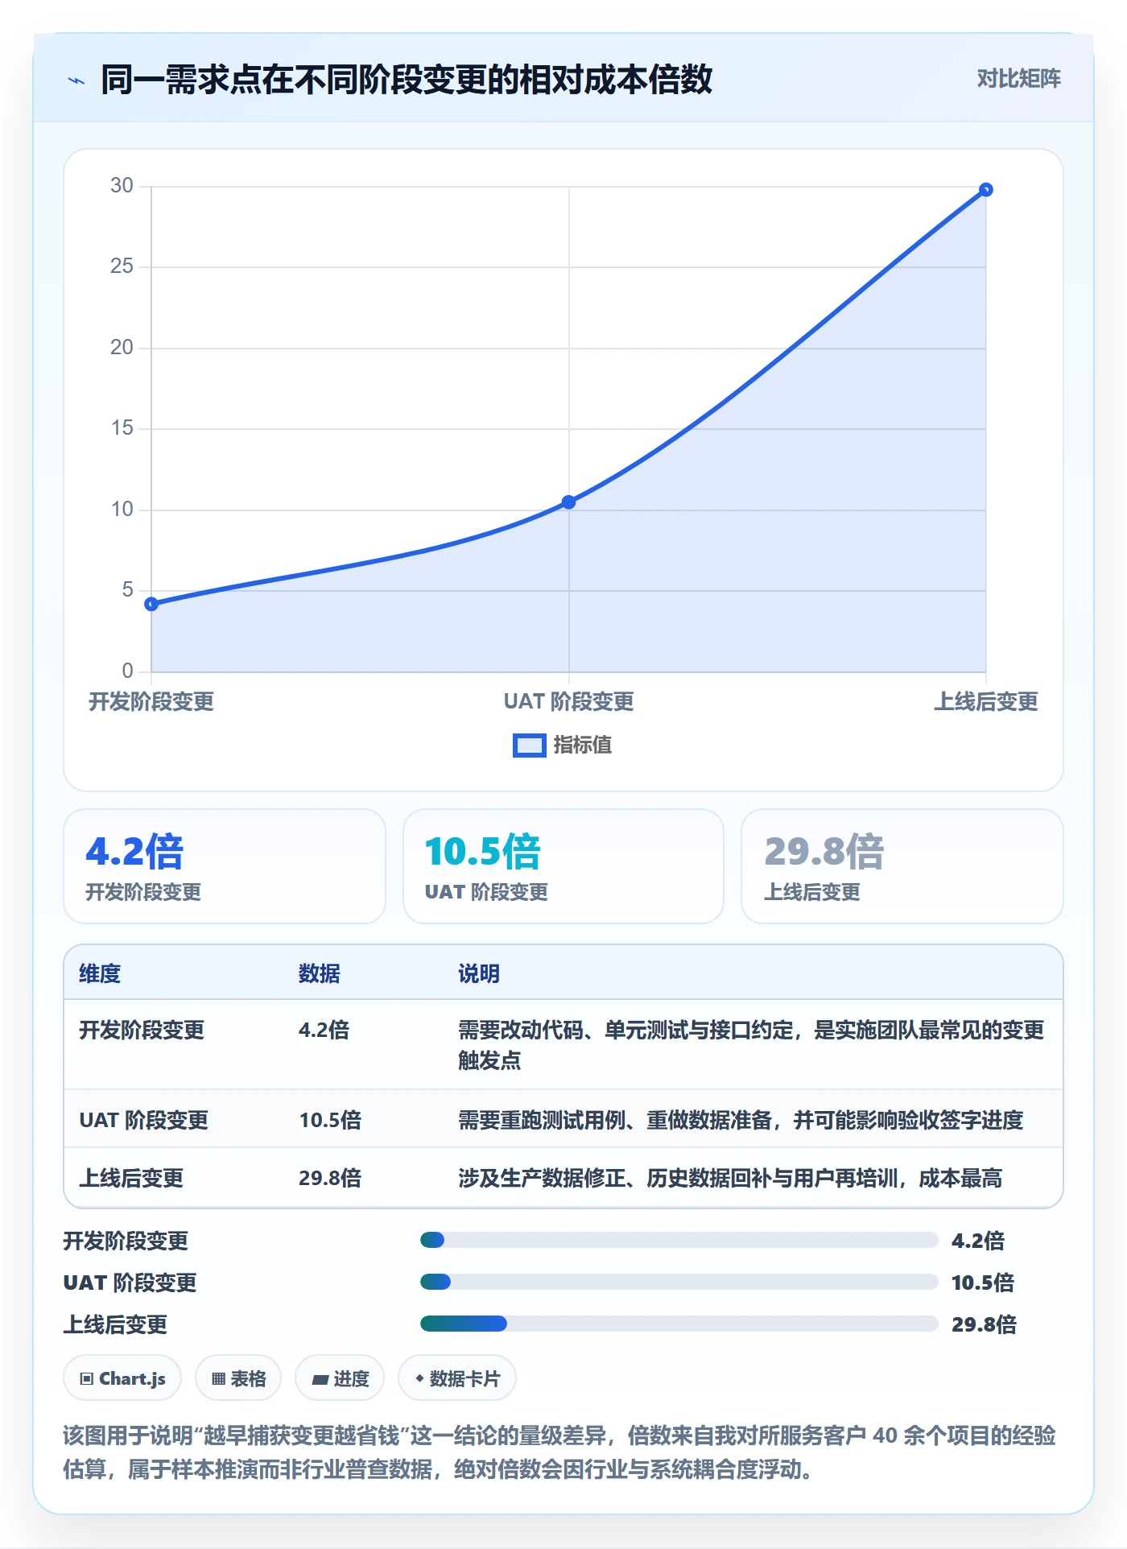This screenshot has height=1549, width=1127.
Task: Select the 数据卡片 chip
Action: (457, 1378)
